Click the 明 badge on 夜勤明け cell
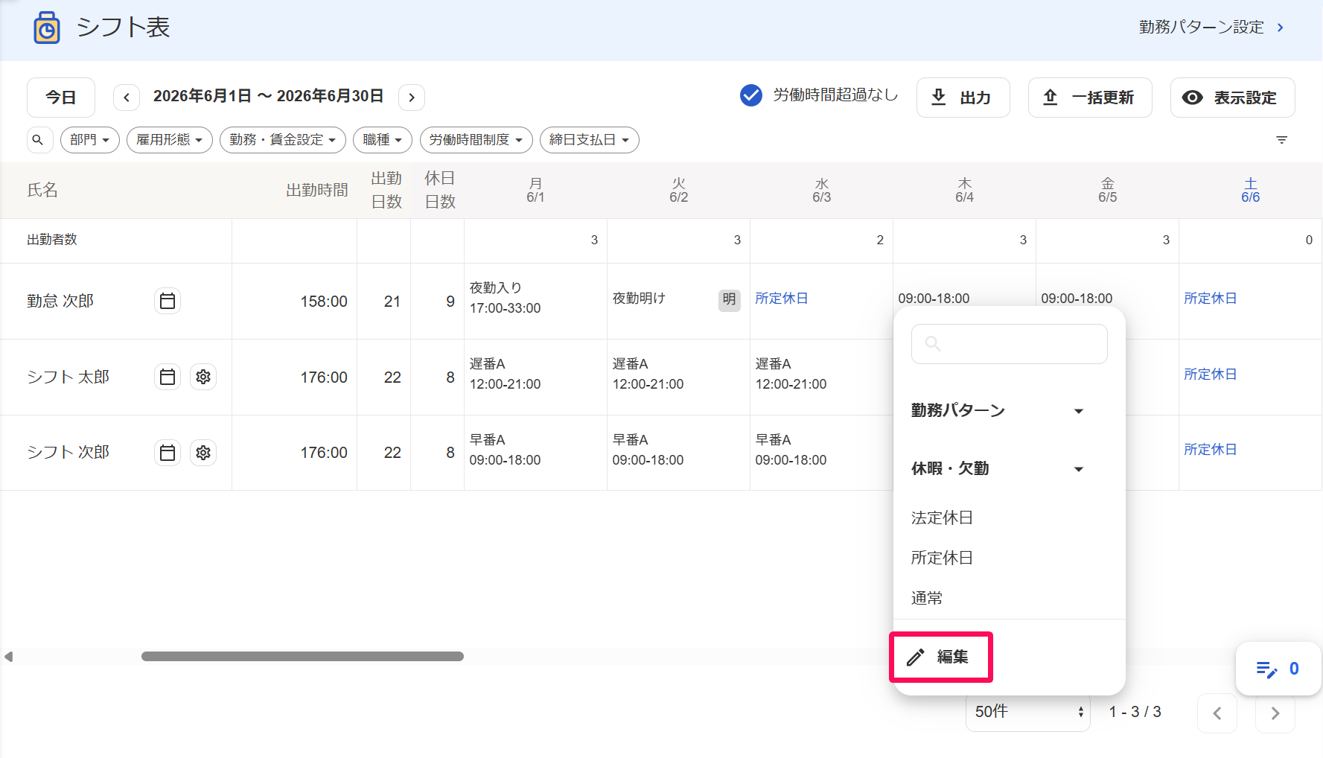 (x=729, y=299)
